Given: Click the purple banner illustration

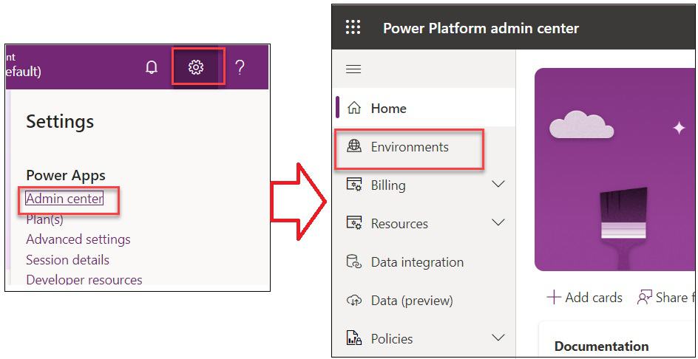Looking at the screenshot, I should [x=616, y=169].
